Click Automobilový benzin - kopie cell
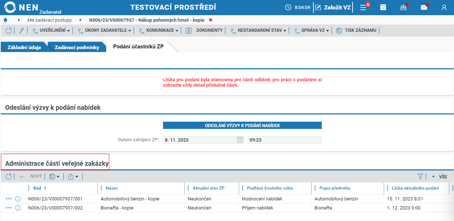Viewport: 454px width, 221px height. 130,199
